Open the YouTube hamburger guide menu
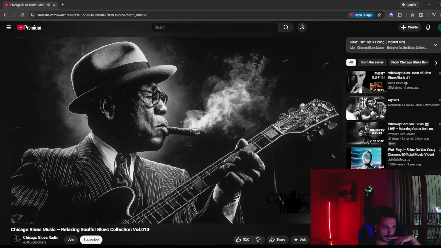441x248 pixels. (x=9, y=27)
